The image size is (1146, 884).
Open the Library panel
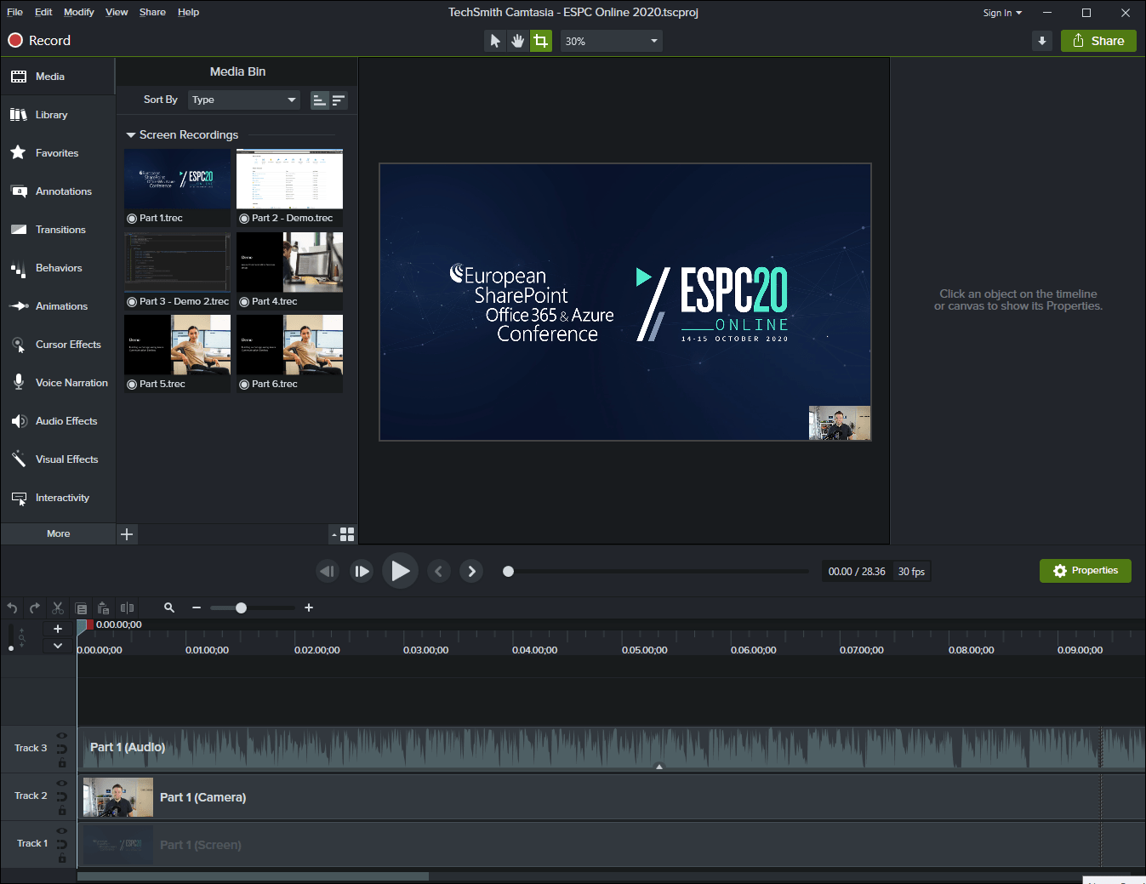[x=58, y=115]
